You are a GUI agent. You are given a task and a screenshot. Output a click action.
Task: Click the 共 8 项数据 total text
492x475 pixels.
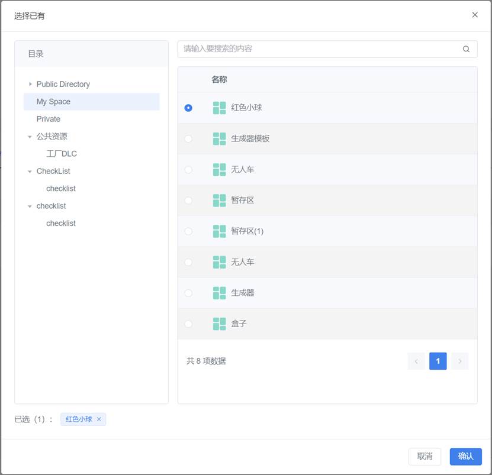pyautogui.click(x=206, y=361)
